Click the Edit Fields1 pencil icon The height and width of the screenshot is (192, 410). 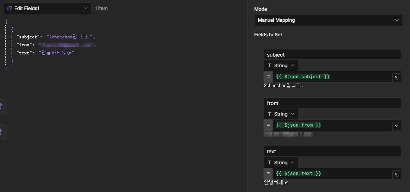10,8
